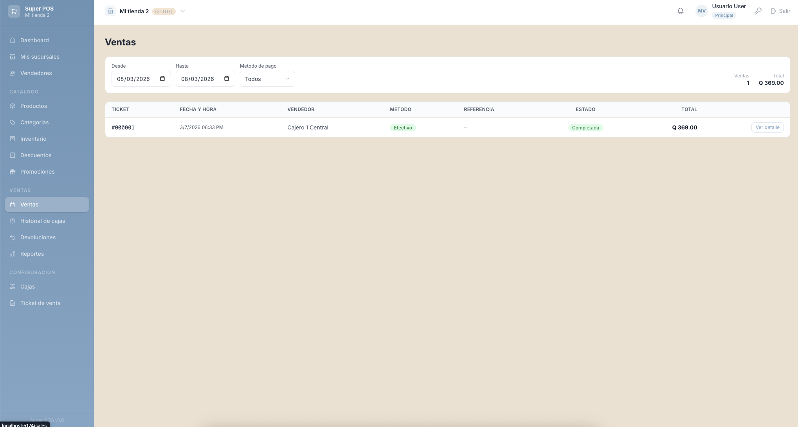Image resolution: width=798 pixels, height=427 pixels.
Task: Click the Super POS cart logo icon
Action: [14, 11]
